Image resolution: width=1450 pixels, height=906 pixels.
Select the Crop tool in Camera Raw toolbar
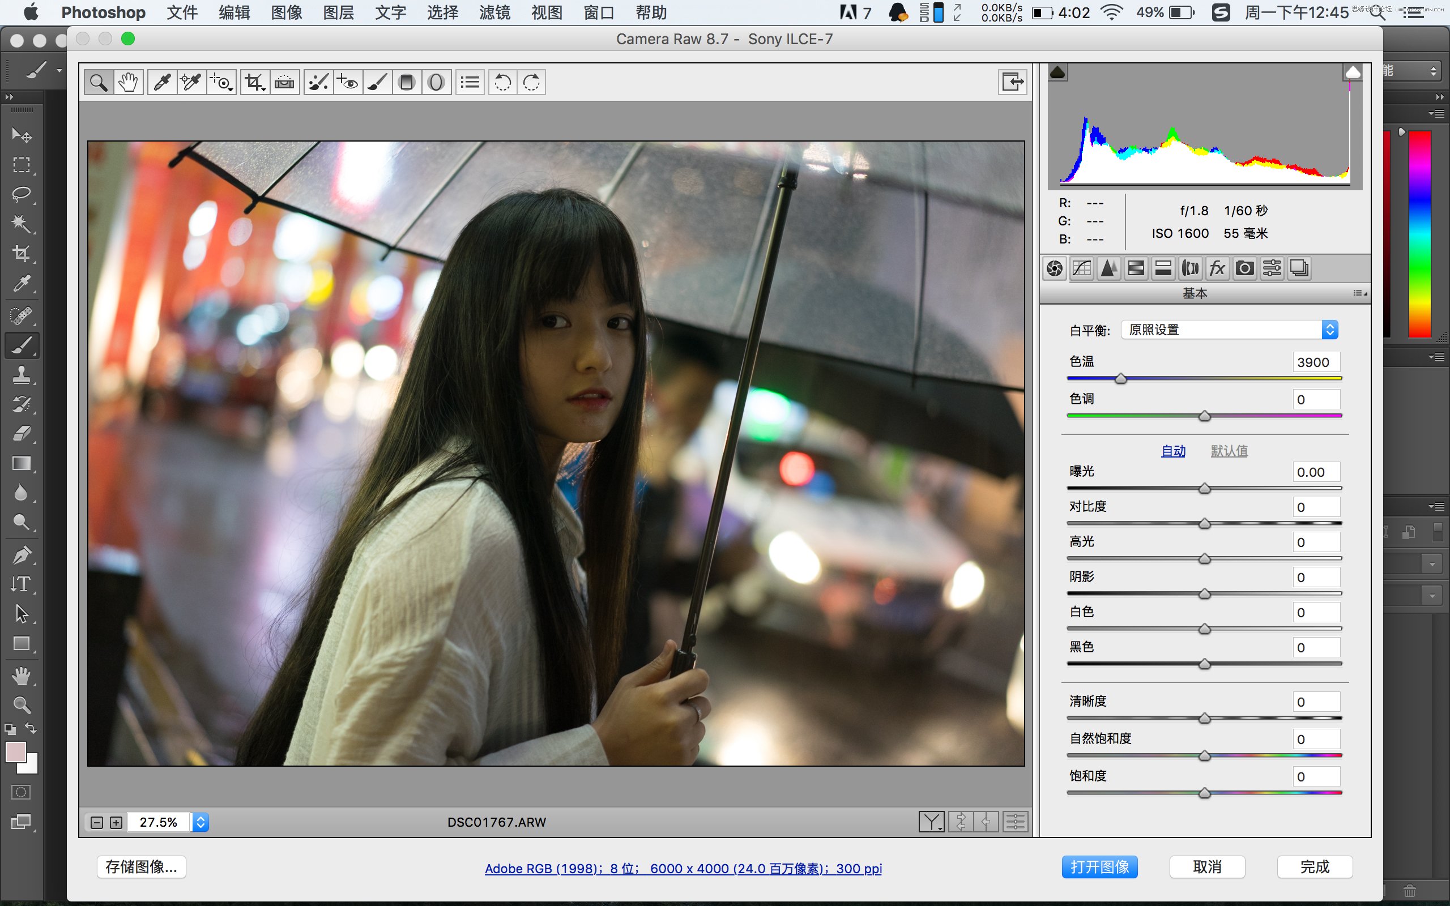(254, 82)
